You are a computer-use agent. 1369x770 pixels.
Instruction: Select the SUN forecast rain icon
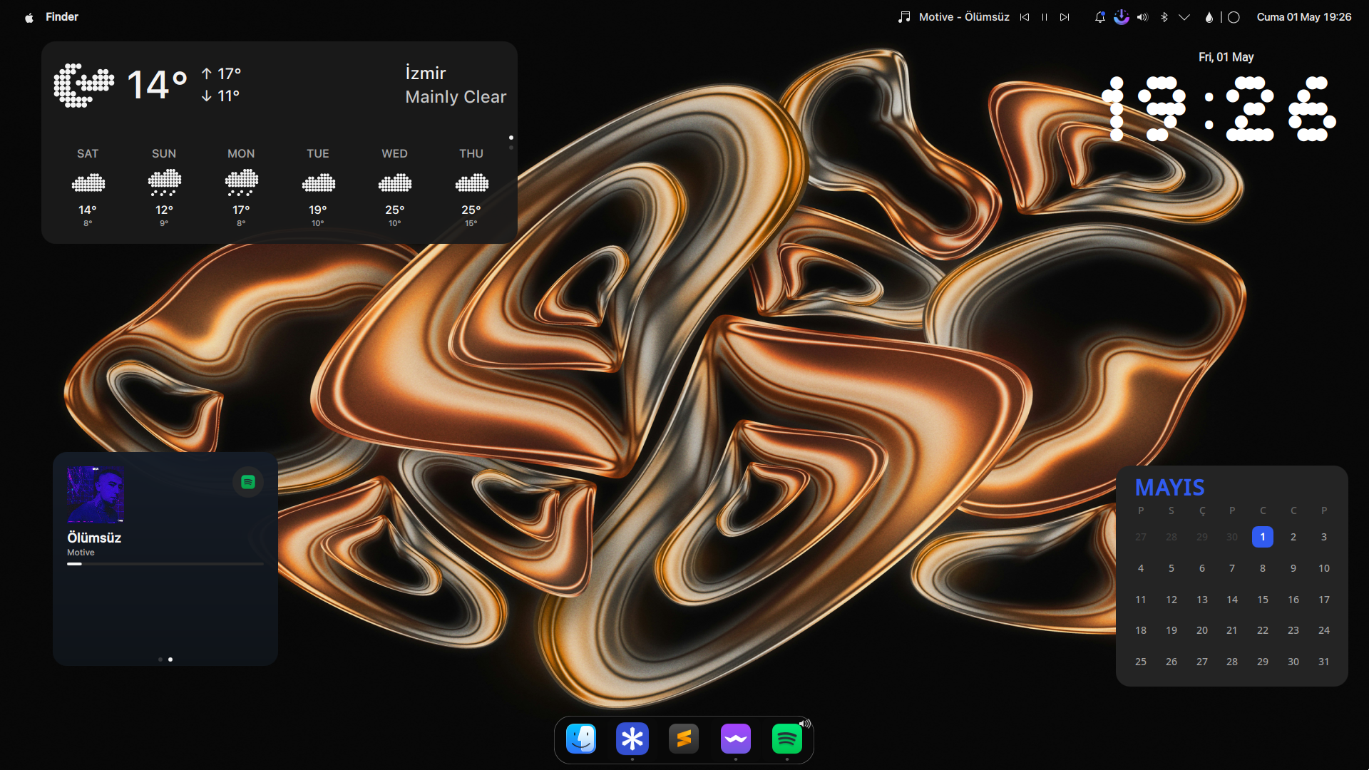[x=165, y=183]
